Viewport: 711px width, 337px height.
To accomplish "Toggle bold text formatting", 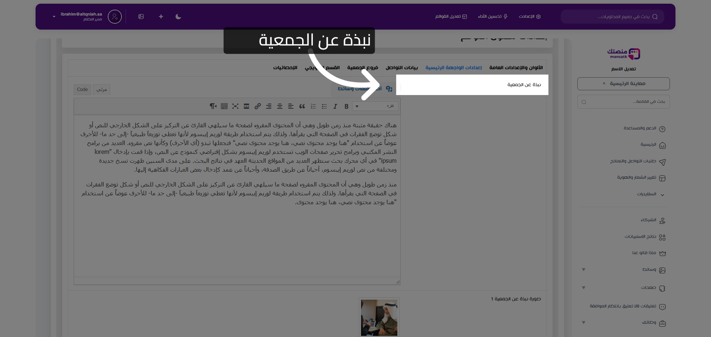I will click(346, 106).
